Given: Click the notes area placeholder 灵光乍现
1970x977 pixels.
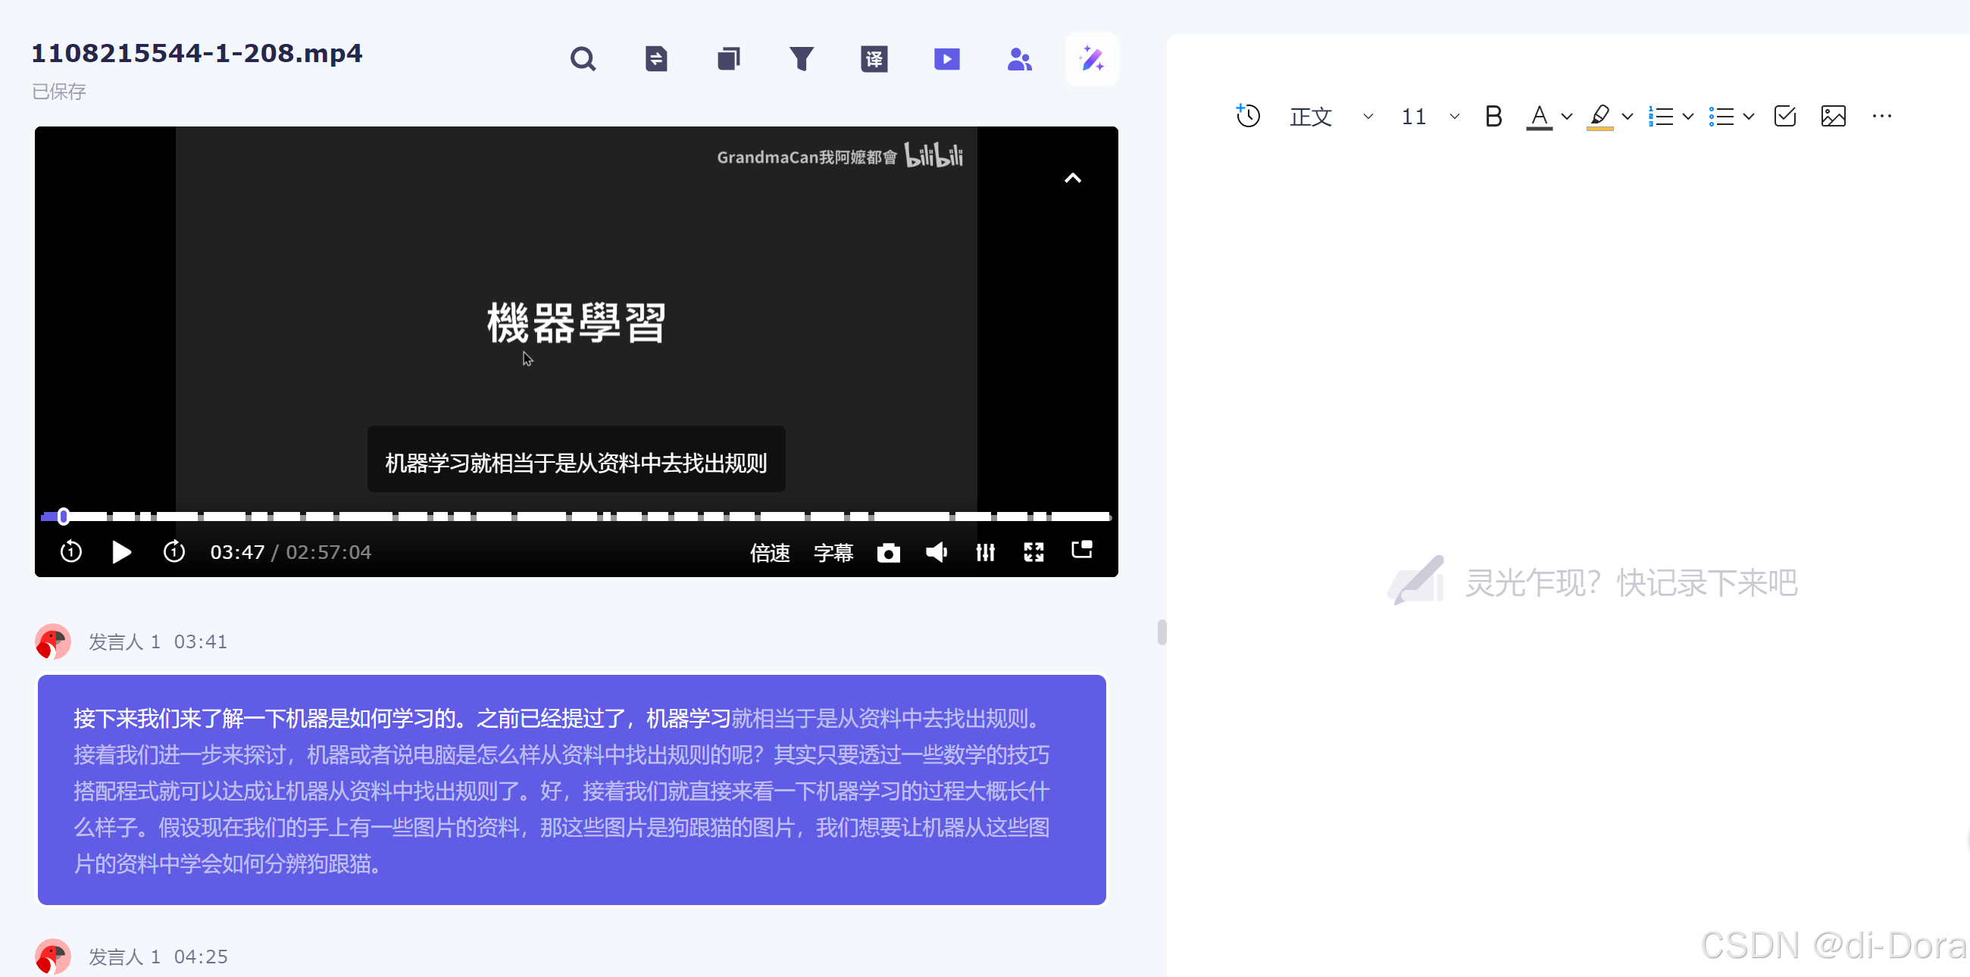Looking at the screenshot, I should pyautogui.click(x=1629, y=582).
